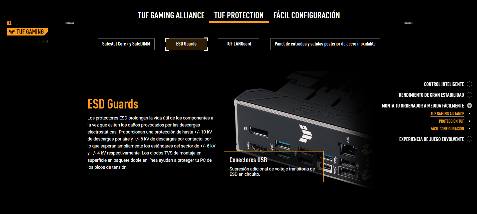Jump to Rendimiento de Gran Estabilidad section
The width and height of the screenshot is (477, 214).
[431, 95]
